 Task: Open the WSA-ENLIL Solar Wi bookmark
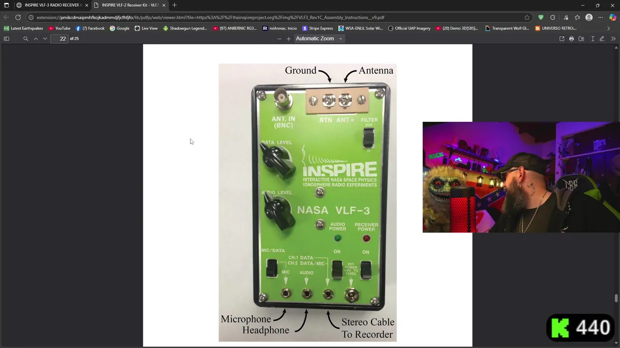[x=361, y=29]
